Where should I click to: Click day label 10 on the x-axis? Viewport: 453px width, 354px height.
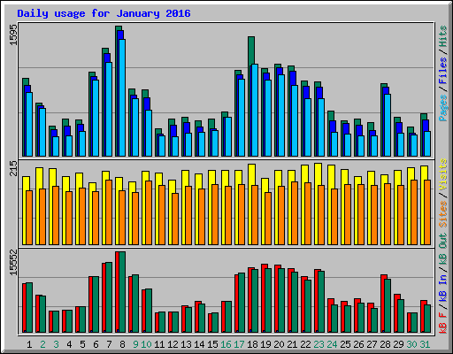pos(146,344)
